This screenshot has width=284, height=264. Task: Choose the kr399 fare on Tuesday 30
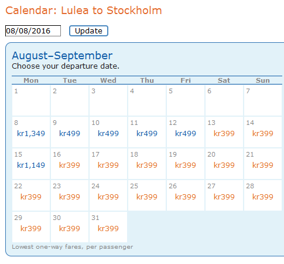click(70, 229)
